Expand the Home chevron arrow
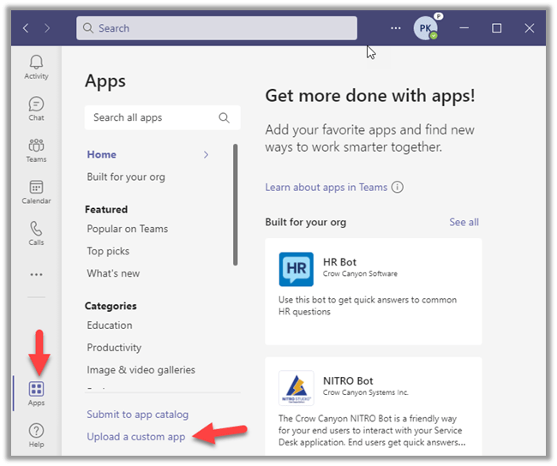Viewport: 557px width, 466px height. (x=206, y=155)
